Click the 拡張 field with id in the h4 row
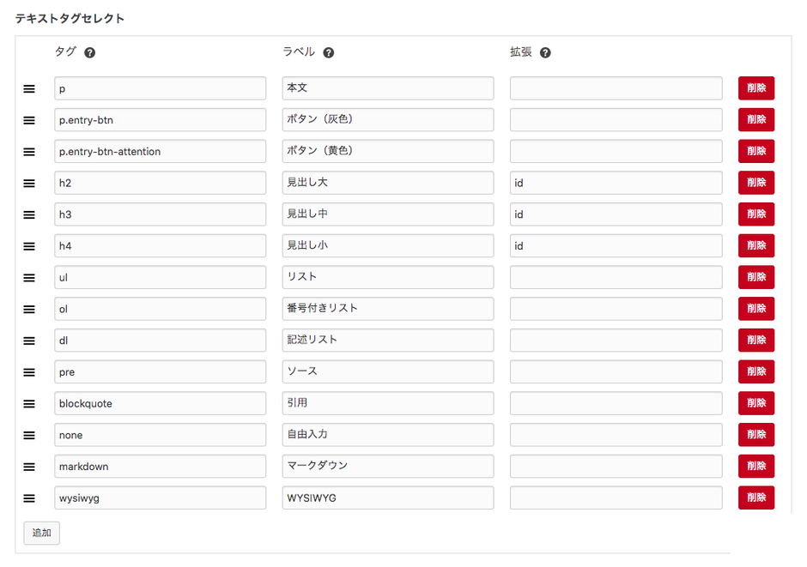 coord(616,245)
